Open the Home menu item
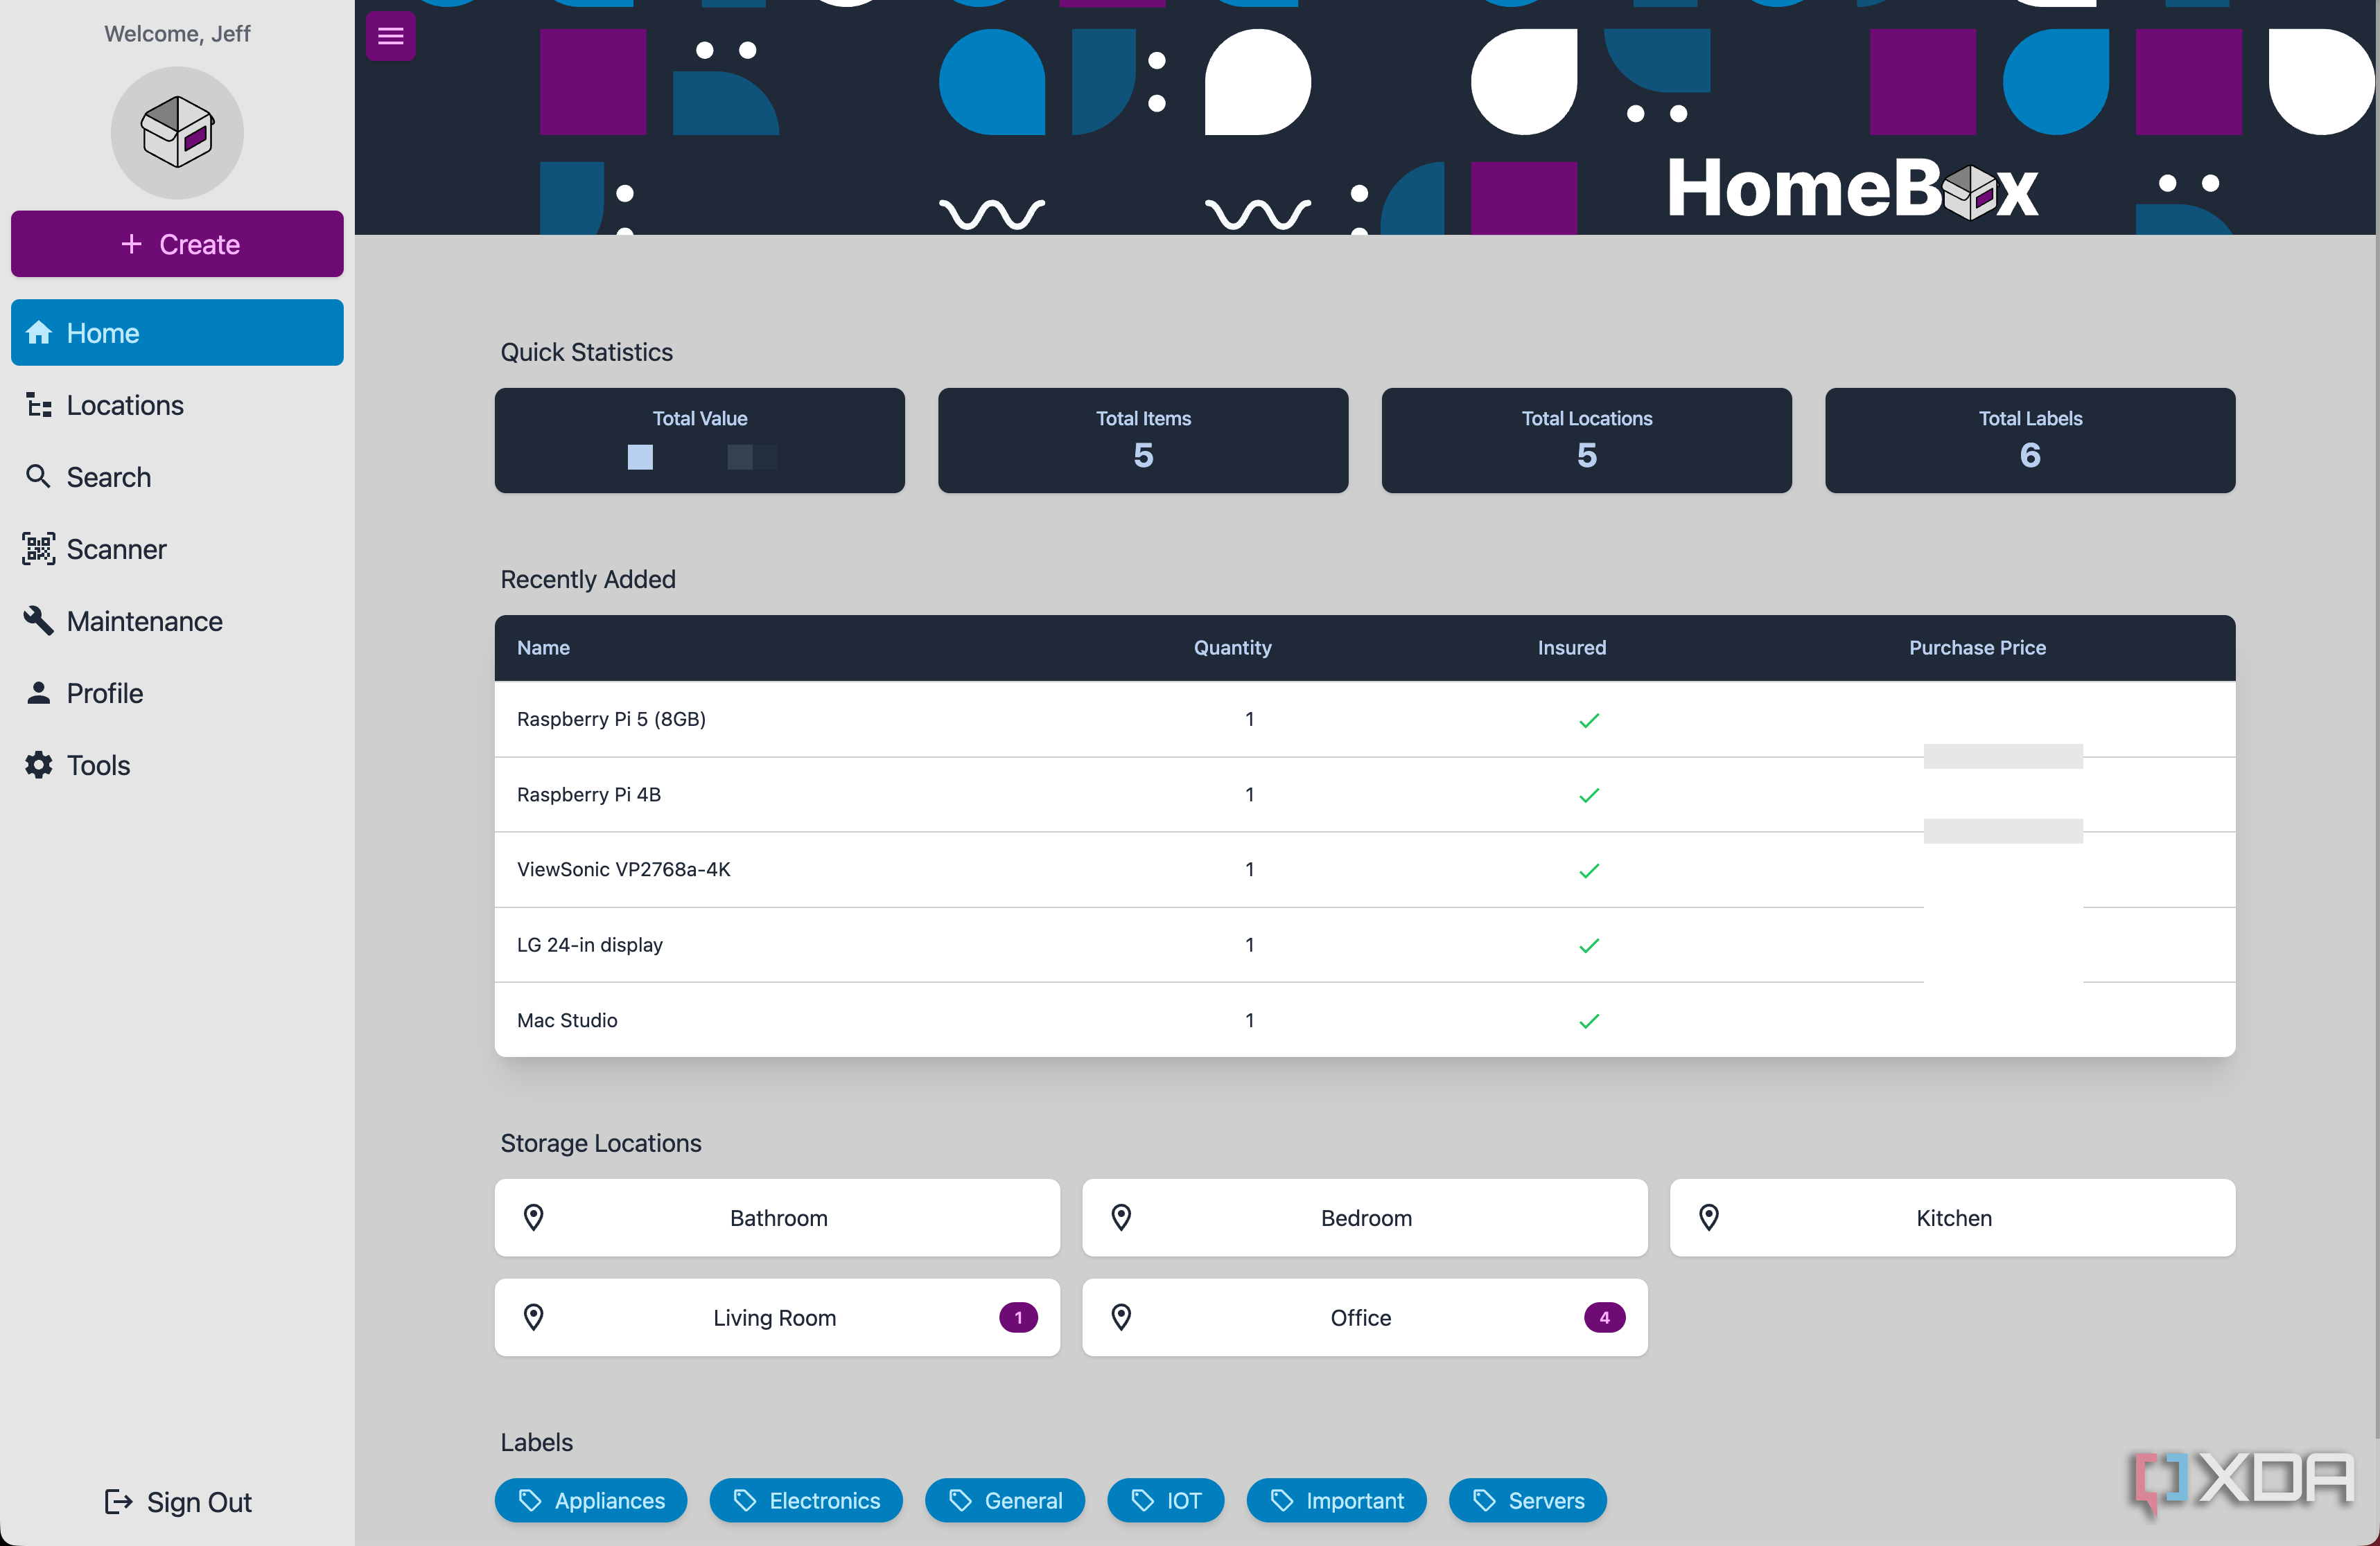Image resolution: width=2380 pixels, height=1546 pixels. click(177, 332)
